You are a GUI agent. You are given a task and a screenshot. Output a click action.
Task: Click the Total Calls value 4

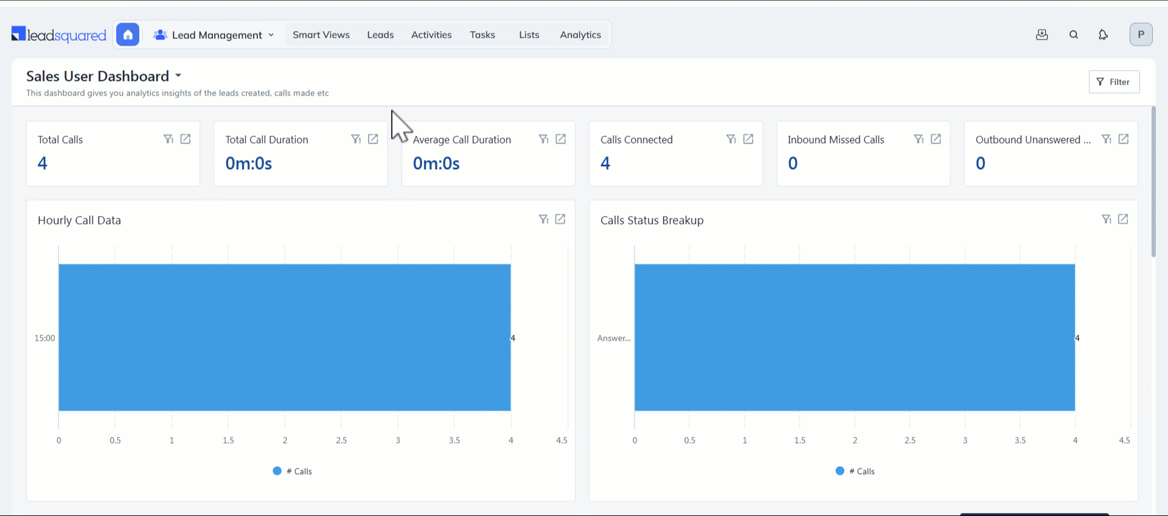[x=43, y=163]
